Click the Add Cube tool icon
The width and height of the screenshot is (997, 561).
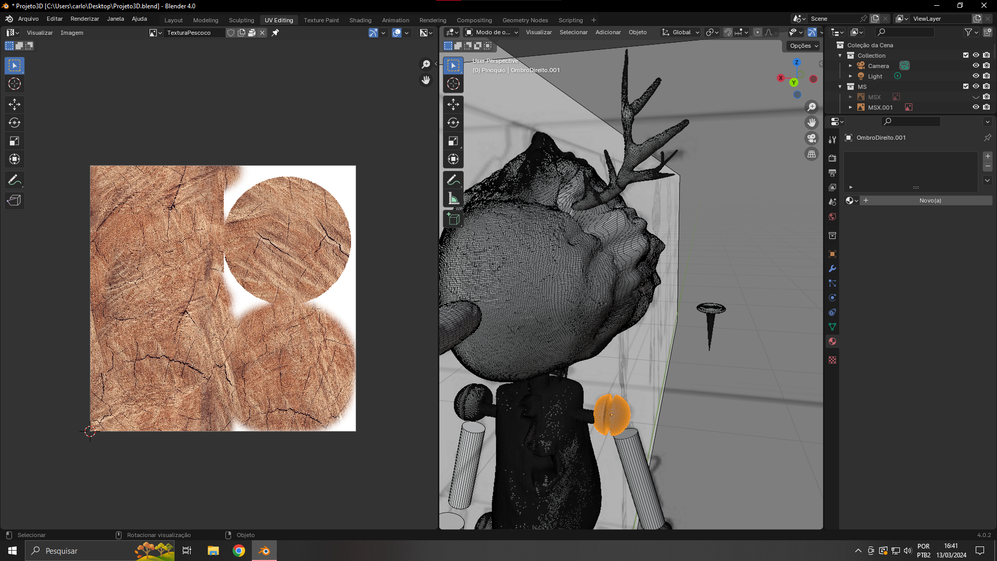[453, 219]
